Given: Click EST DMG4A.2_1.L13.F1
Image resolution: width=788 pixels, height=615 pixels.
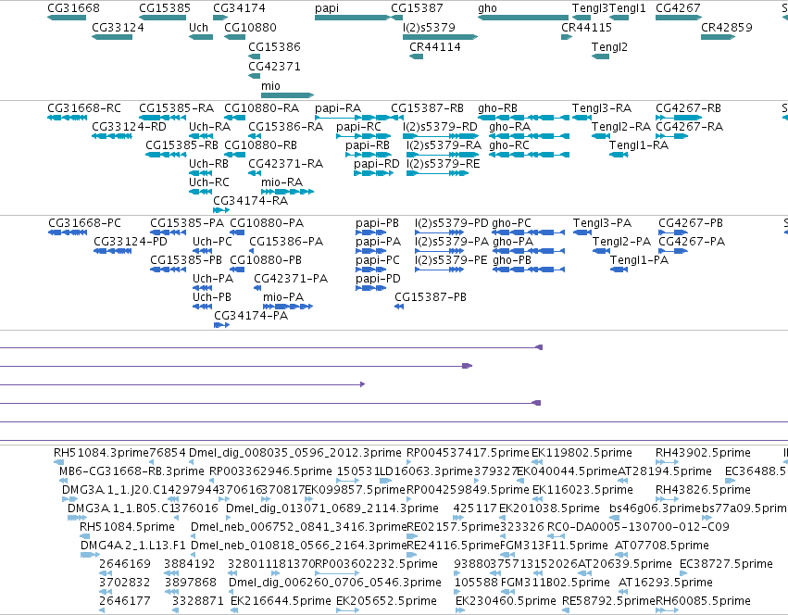Looking at the screenshot, I should pyautogui.click(x=90, y=555).
